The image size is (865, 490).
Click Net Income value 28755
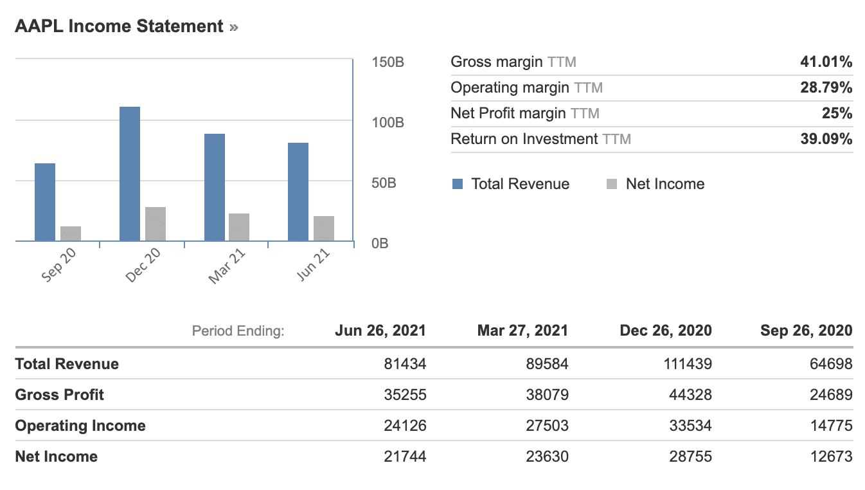[691, 457]
